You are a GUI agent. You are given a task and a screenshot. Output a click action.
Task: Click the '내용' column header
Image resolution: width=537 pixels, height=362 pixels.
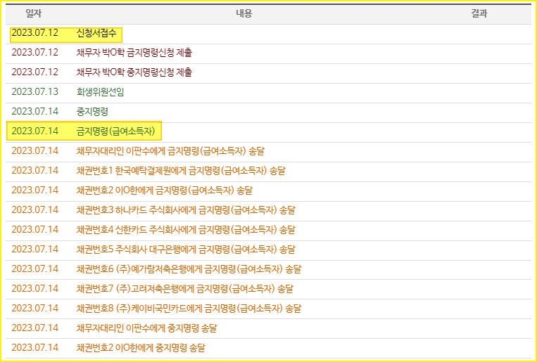point(244,13)
